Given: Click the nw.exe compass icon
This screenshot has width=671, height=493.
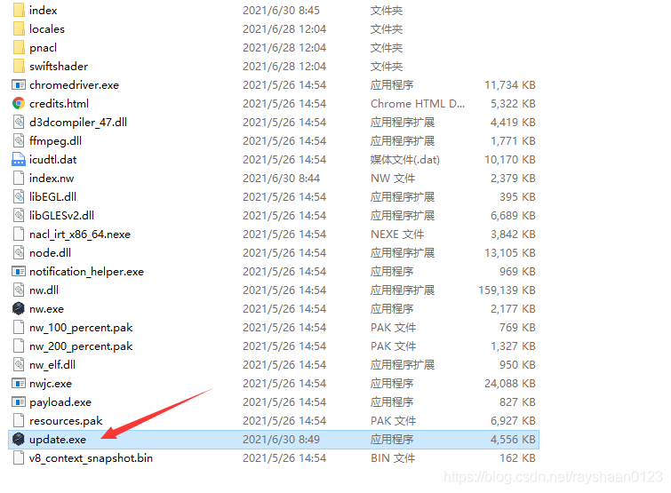Looking at the screenshot, I should click(19, 309).
